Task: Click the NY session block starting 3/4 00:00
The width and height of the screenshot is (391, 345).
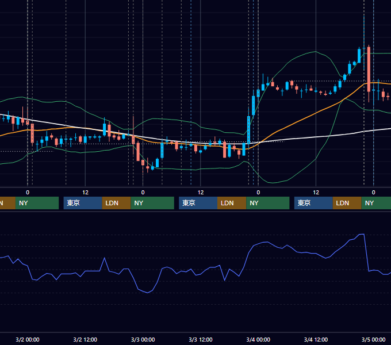Action: (268, 203)
